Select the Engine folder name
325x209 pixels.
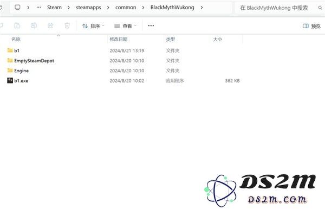(22, 71)
